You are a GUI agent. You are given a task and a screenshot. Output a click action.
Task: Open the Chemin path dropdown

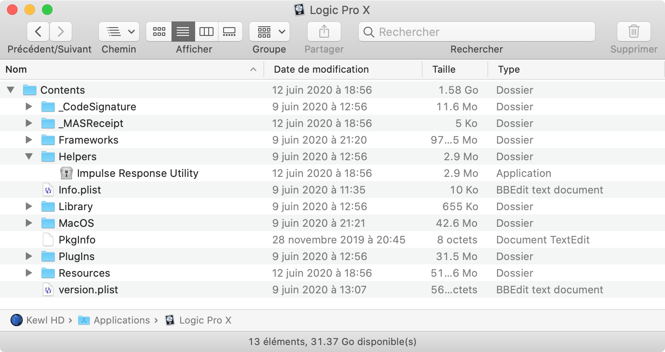pyautogui.click(x=119, y=32)
